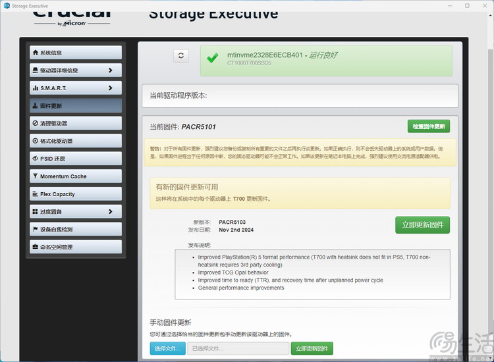Click the flag icon beside 设备自我检测
Viewport: 494px width, 362px height.
point(36,229)
